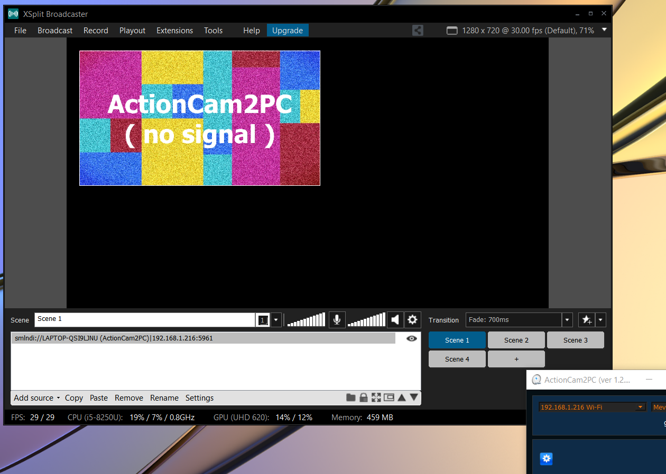Click the add transition star icon
666x474 pixels.
pyautogui.click(x=587, y=320)
